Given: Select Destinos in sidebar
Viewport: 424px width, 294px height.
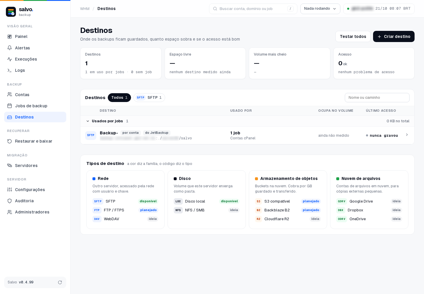Looking at the screenshot, I should point(35,117).
